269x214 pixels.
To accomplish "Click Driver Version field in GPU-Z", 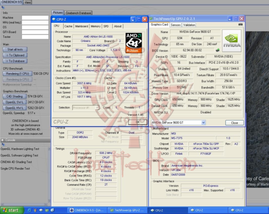I will [x=206, y=93].
